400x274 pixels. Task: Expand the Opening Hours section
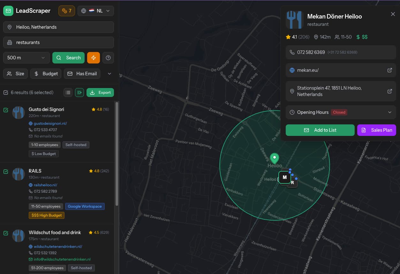click(389, 112)
